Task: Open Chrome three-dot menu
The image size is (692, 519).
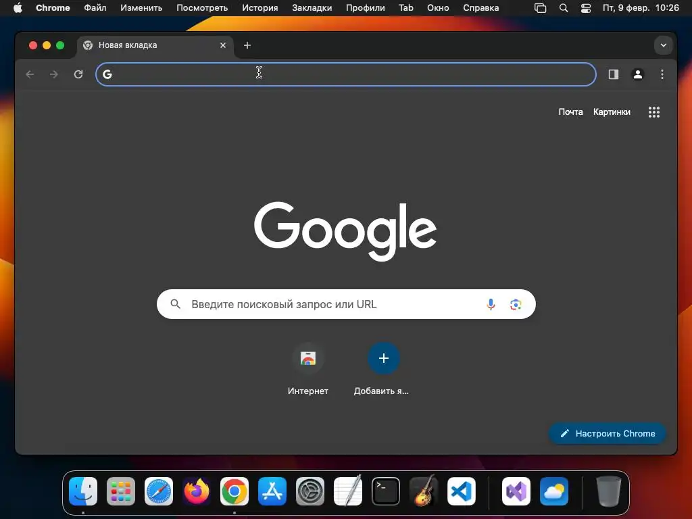Action: [x=662, y=74]
